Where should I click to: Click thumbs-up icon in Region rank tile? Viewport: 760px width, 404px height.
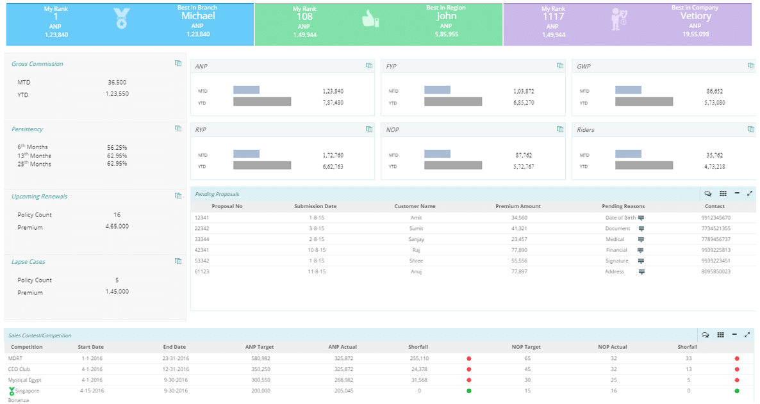[370, 19]
